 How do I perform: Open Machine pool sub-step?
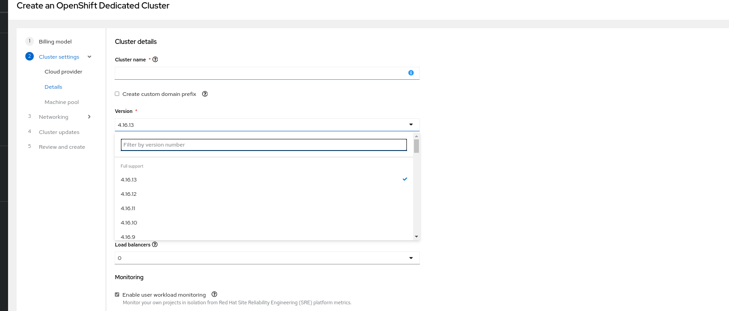tap(62, 102)
